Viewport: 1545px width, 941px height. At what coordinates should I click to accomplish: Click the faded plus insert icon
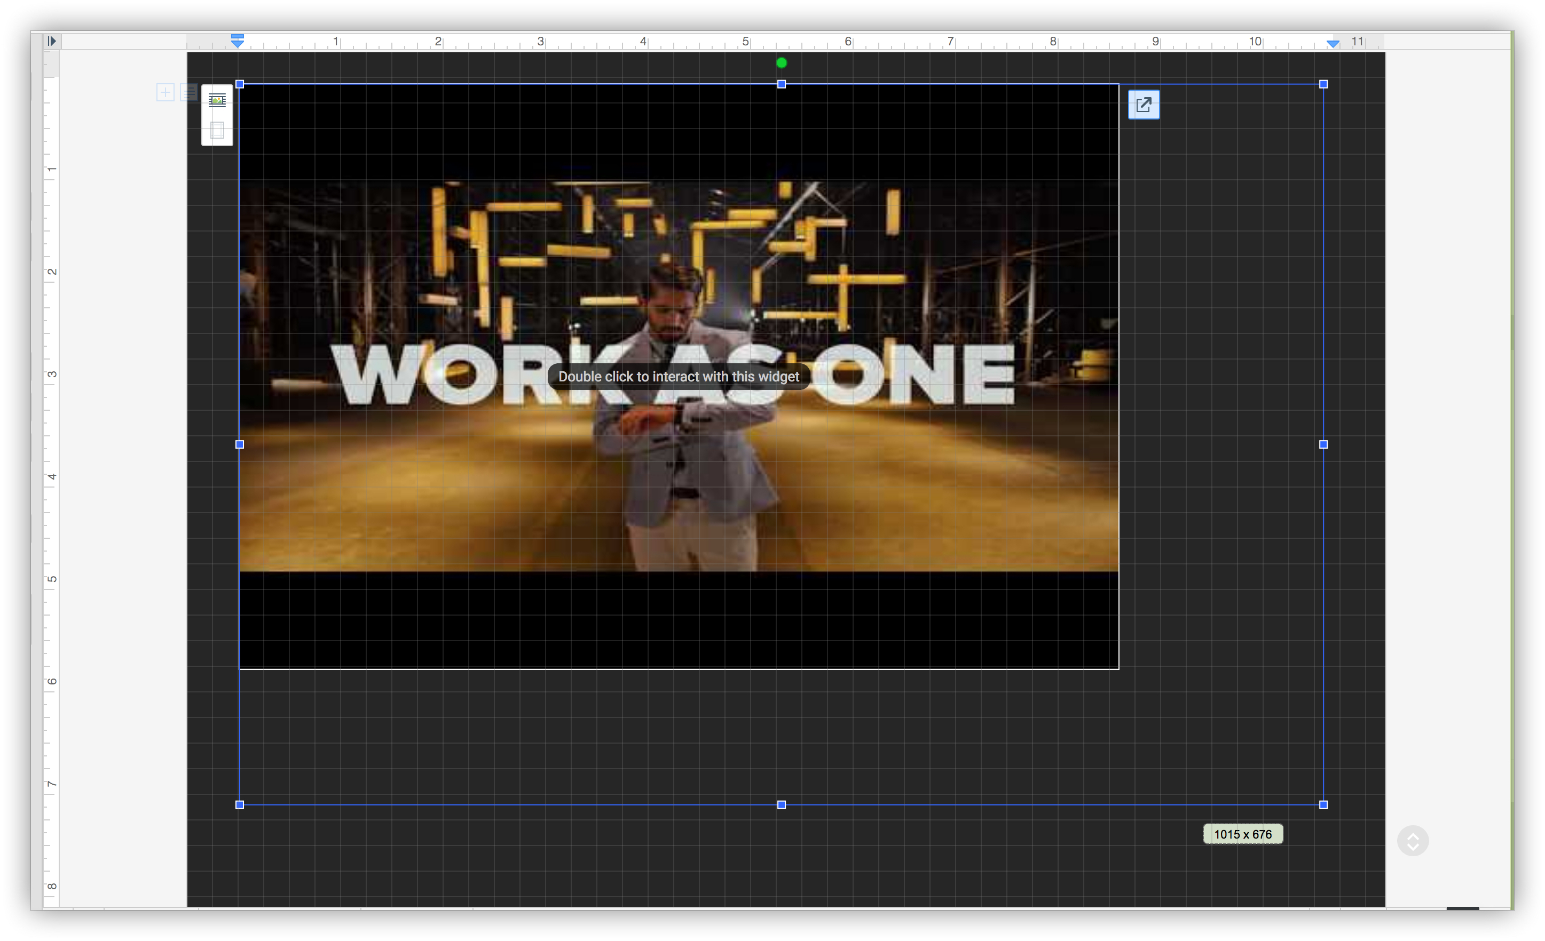[165, 93]
